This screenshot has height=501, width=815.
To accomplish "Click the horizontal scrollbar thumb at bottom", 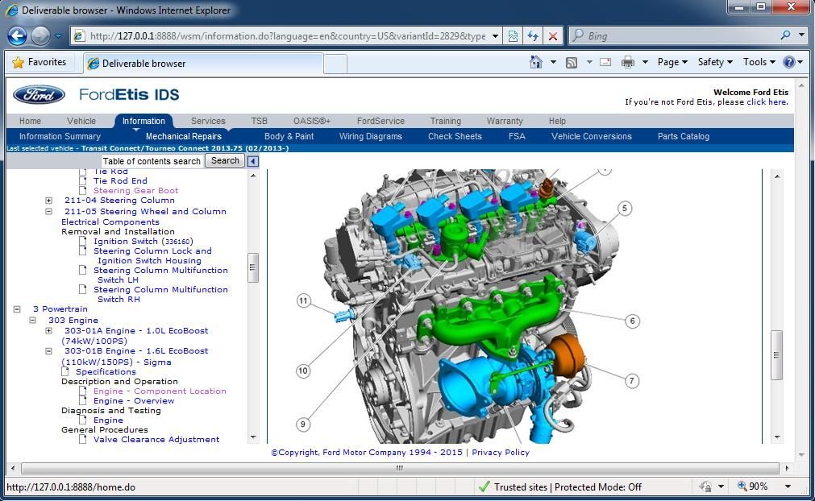I will 399,468.
